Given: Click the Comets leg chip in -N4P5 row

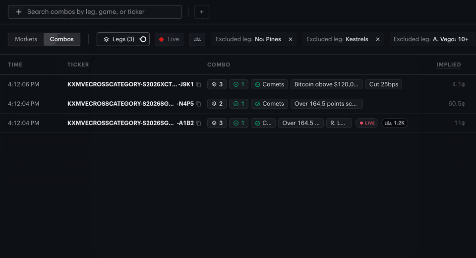Looking at the screenshot, I should click(269, 104).
